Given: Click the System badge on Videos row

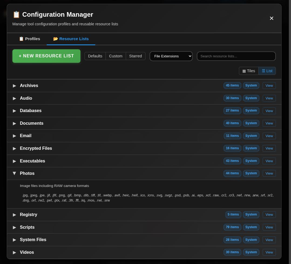Looking at the screenshot, I should [251, 252].
